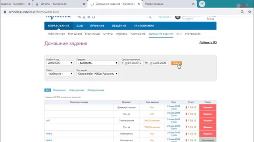Open class link '1-б'

click(152, 114)
